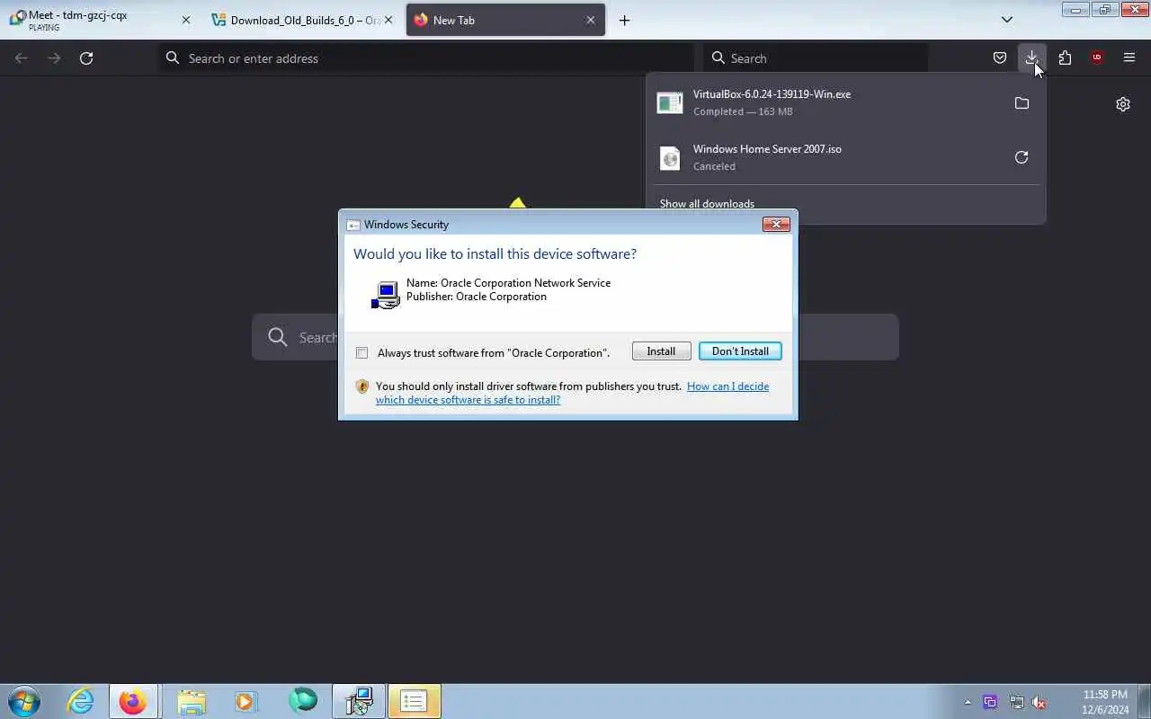Click the Don't Install button
Viewport: 1151px width, 719px height.
(x=740, y=351)
